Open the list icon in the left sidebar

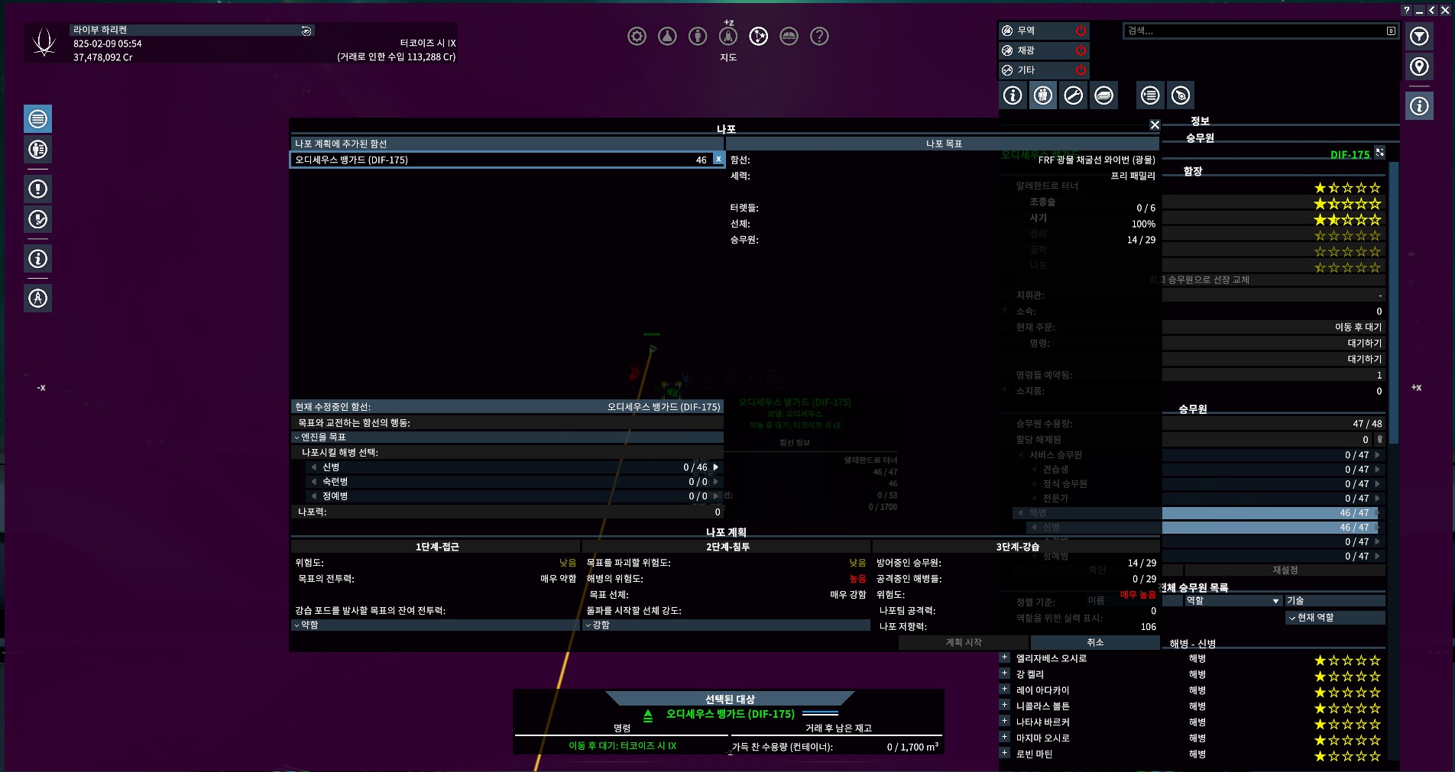pos(38,119)
